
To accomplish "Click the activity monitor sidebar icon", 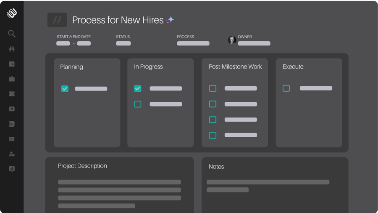I will pos(12,139).
